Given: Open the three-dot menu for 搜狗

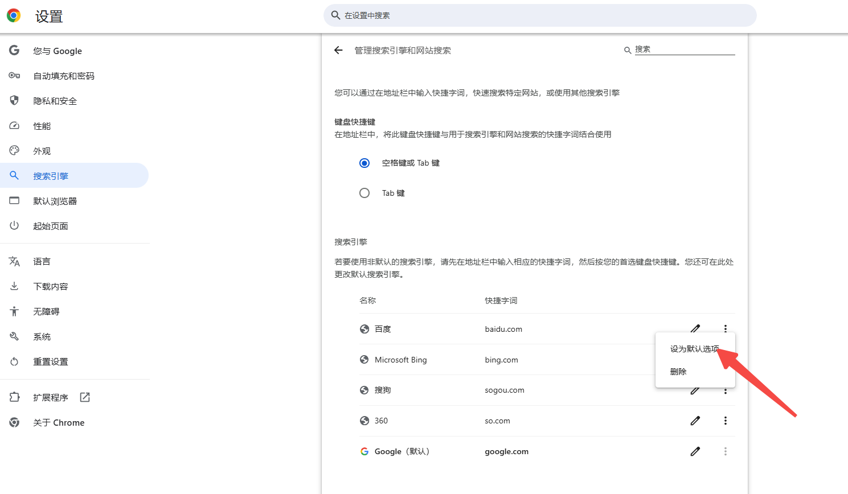Looking at the screenshot, I should tap(725, 390).
